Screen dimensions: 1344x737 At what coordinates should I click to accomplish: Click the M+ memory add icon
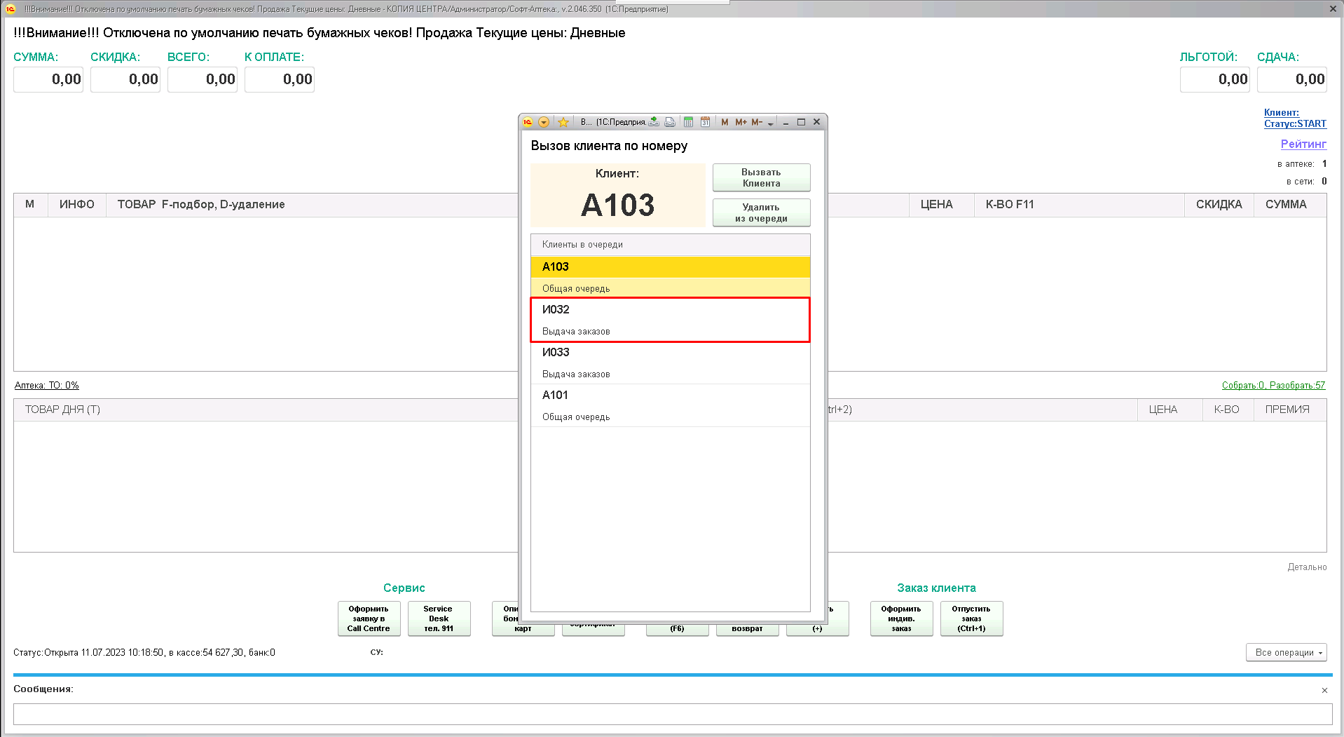(741, 122)
